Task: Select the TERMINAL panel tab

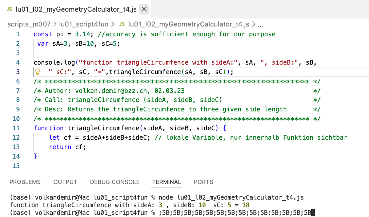Action: (x=167, y=182)
